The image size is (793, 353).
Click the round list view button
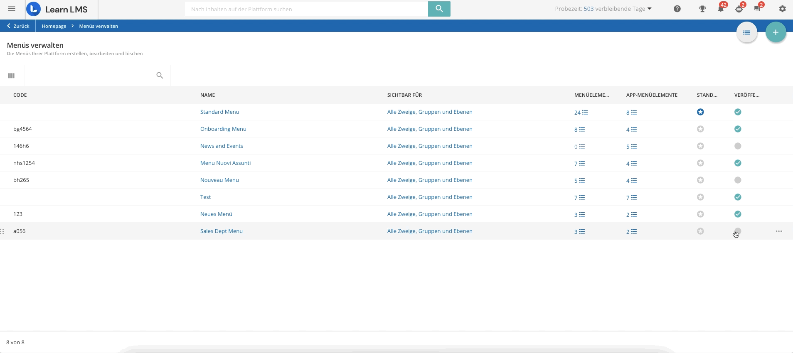(x=746, y=32)
